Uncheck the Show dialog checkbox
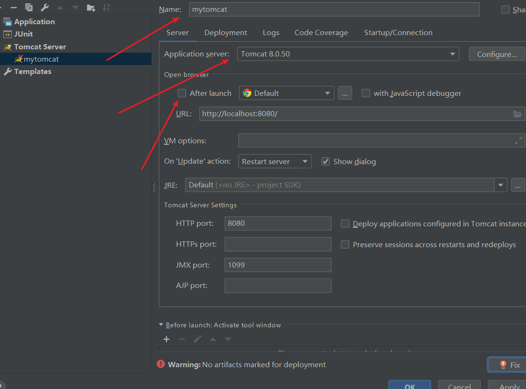526x389 pixels. pyautogui.click(x=325, y=161)
